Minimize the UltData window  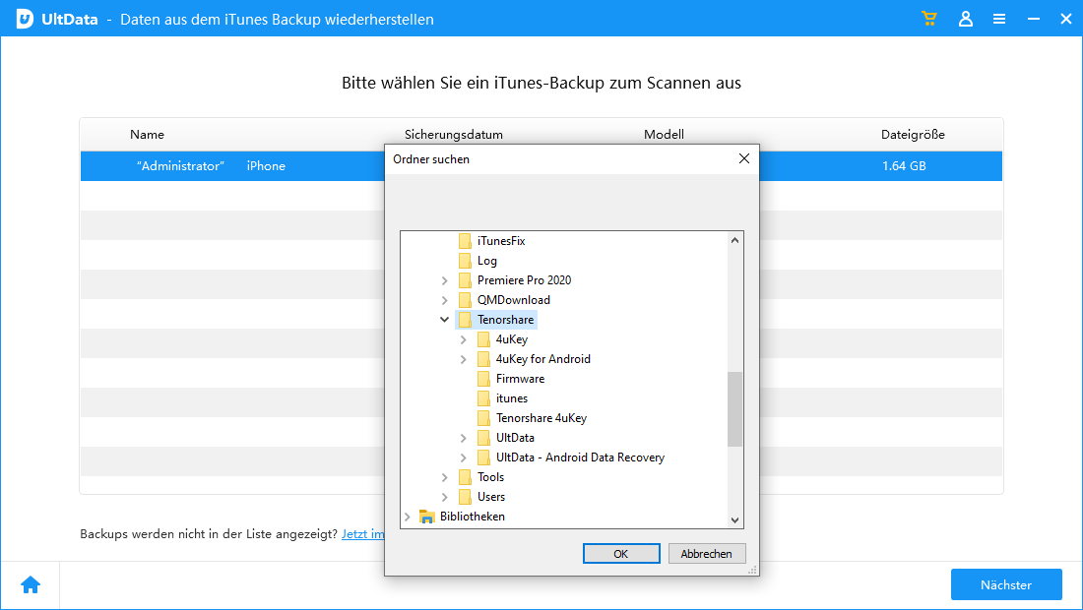coord(1033,20)
